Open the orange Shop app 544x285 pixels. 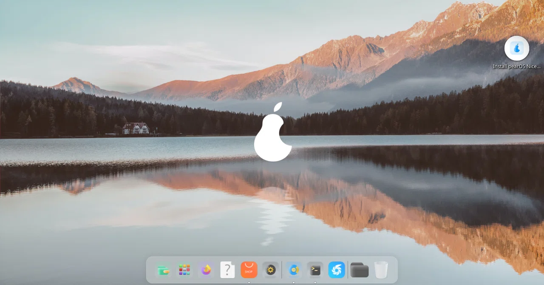point(249,270)
